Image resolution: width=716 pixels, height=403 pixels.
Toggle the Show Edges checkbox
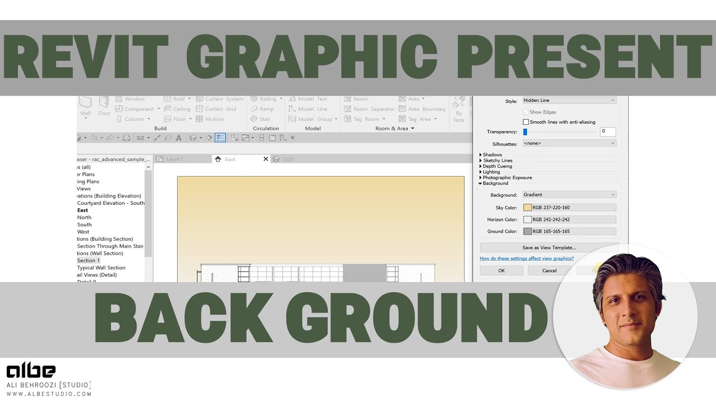pos(526,112)
